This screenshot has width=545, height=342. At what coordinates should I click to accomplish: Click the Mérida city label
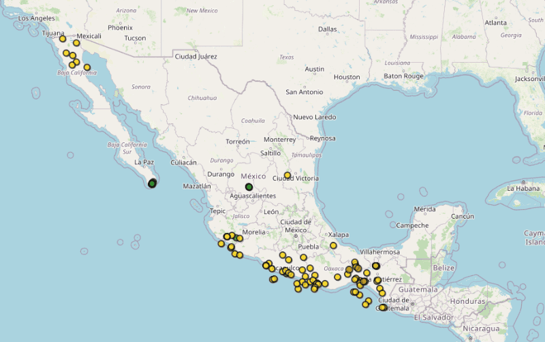coord(424,209)
